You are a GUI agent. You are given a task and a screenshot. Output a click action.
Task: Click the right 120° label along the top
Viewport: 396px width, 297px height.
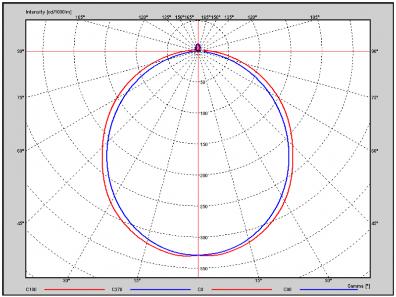[x=252, y=17]
